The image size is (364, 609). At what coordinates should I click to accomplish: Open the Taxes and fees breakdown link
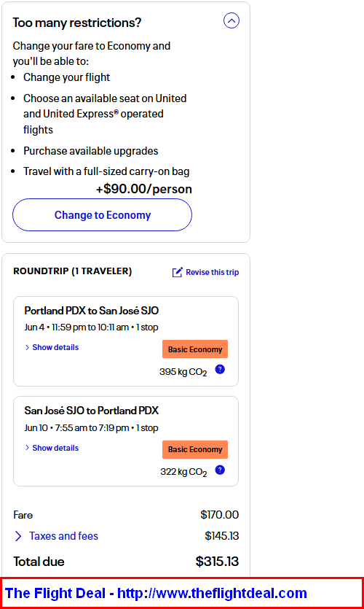(x=63, y=536)
